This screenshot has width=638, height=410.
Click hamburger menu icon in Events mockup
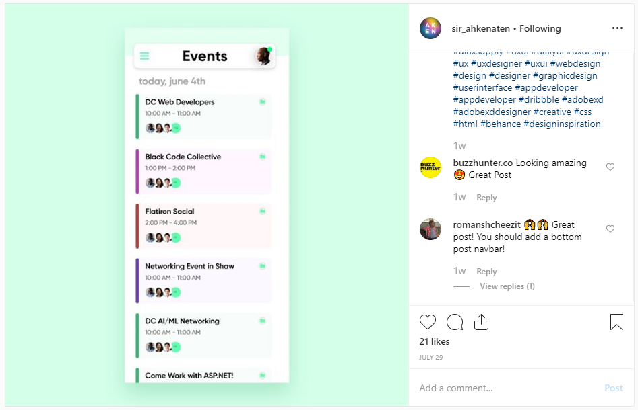tap(144, 56)
